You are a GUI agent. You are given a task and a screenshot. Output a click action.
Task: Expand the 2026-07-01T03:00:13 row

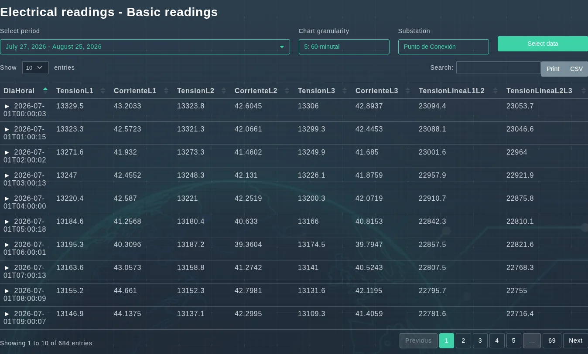click(7, 175)
